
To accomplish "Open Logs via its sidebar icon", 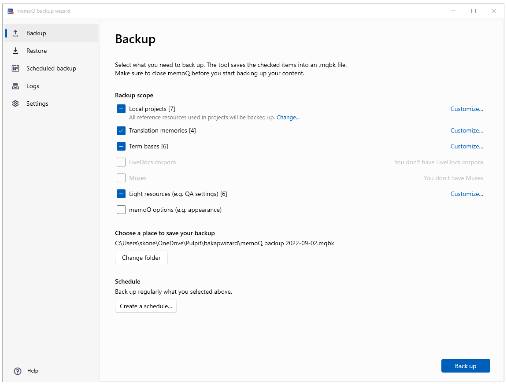I will (15, 86).
